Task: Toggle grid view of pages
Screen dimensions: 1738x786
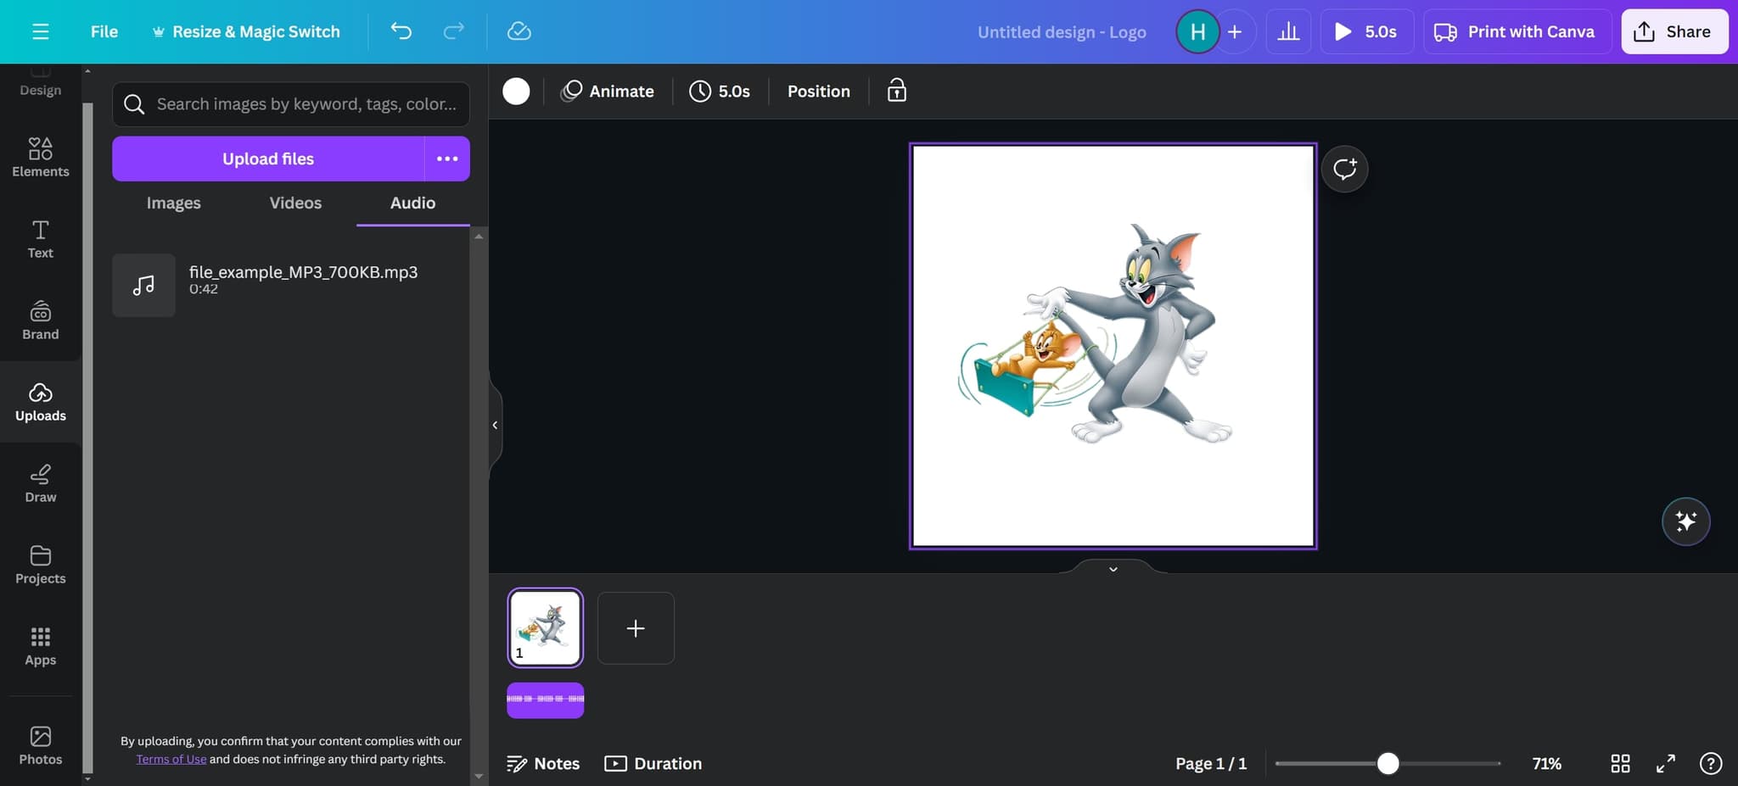Action: [1620, 763]
